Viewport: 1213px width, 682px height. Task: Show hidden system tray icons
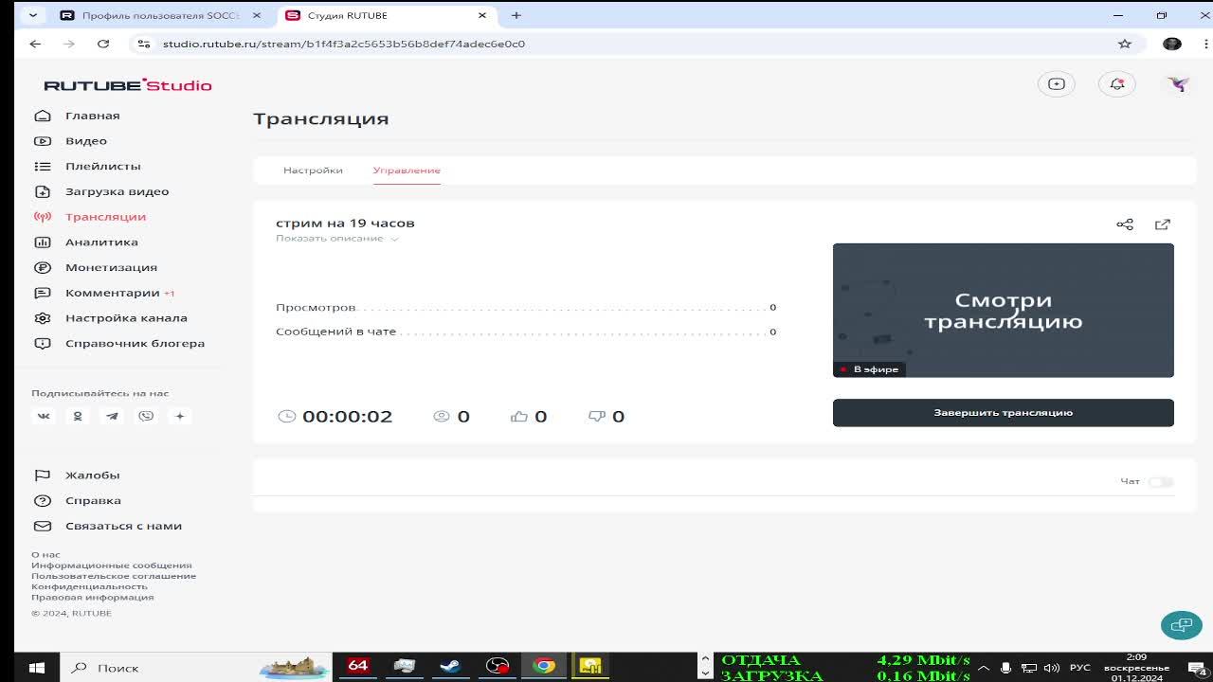[x=983, y=668]
